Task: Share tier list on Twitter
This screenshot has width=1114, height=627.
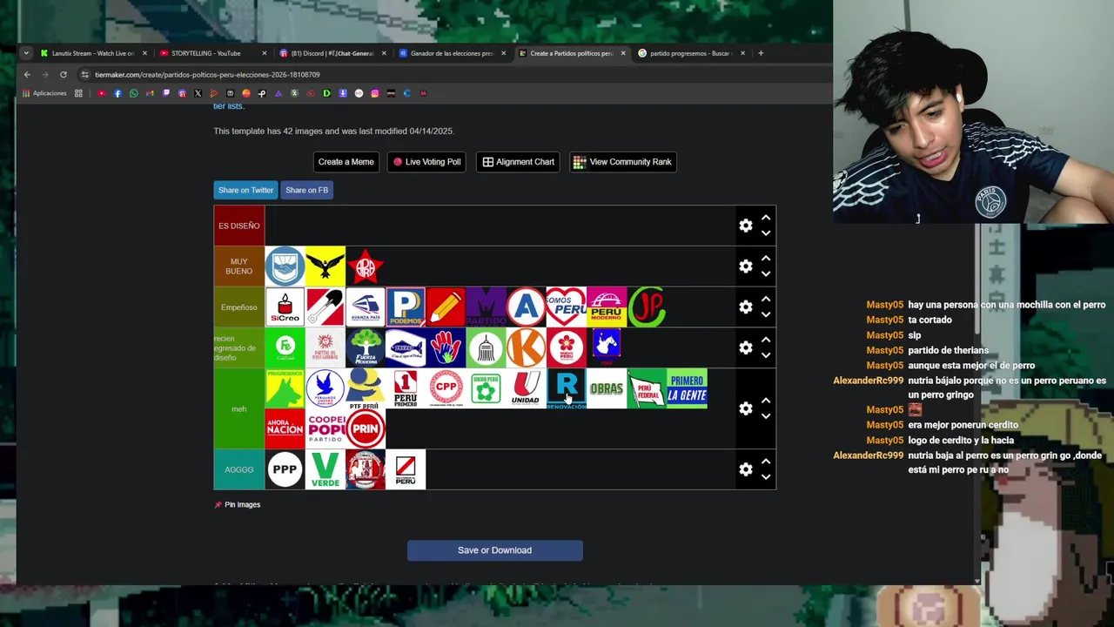Action: pos(245,190)
